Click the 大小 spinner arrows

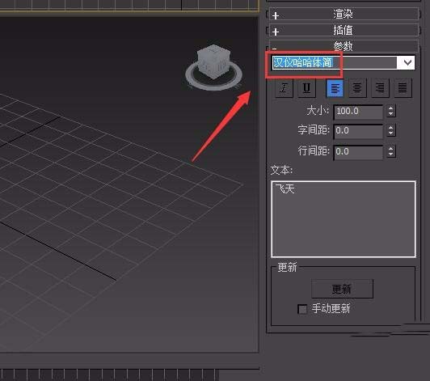(x=391, y=112)
